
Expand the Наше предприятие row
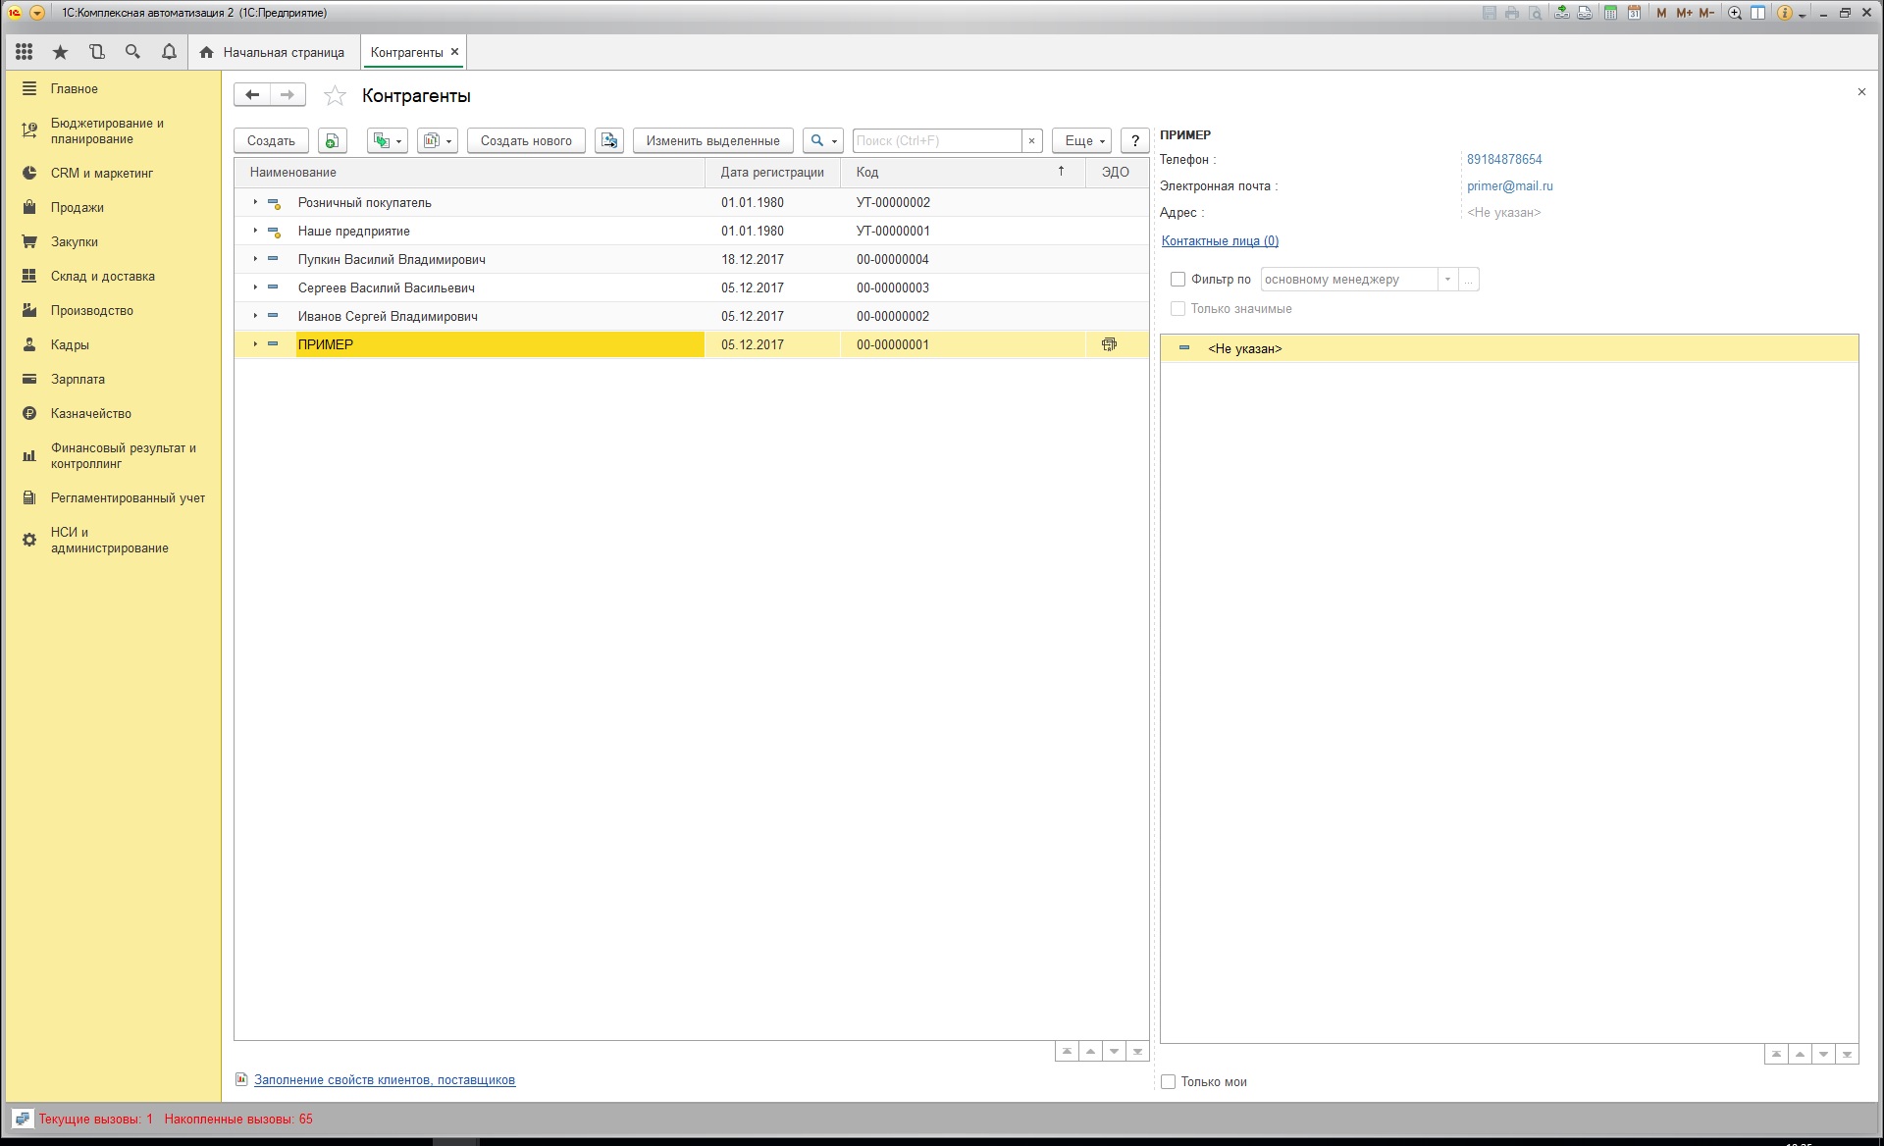[255, 231]
